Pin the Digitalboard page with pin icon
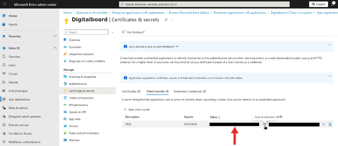 point(166,20)
